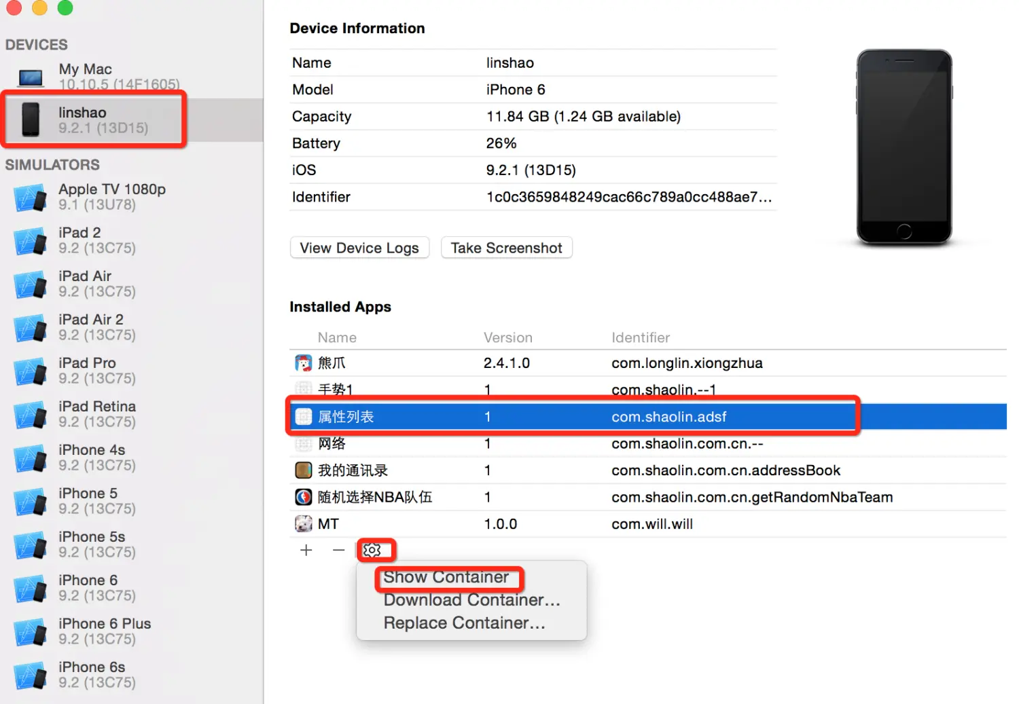
Task: Click the truncated device Identifier value
Action: coord(629,197)
